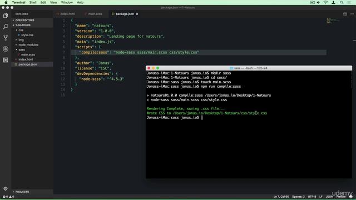Click the volume icon in the menu bar
The image size is (356, 200).
click(318, 2)
